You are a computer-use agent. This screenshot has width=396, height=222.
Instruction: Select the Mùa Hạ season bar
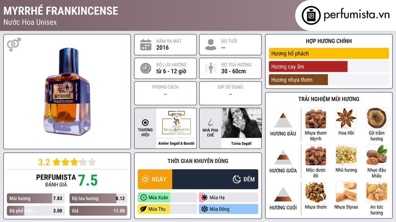[229, 198]
